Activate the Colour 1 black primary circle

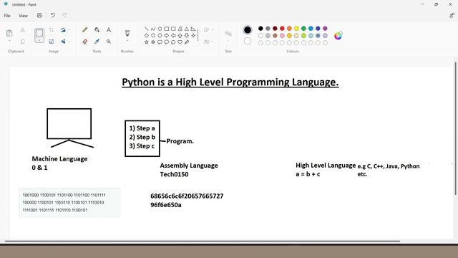coord(248,30)
